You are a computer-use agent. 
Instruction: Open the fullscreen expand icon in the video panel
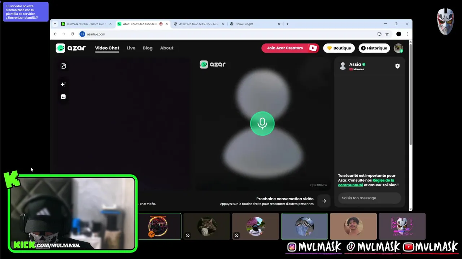pyautogui.click(x=63, y=66)
